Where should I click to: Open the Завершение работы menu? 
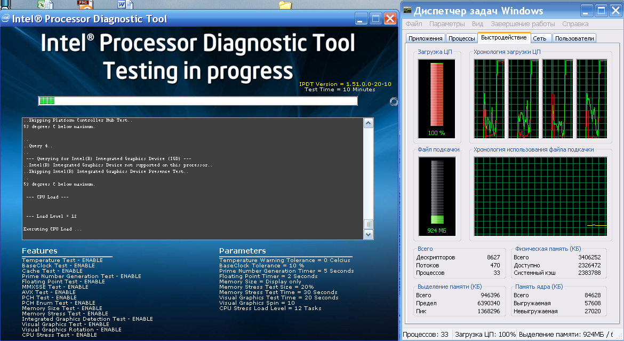tap(523, 24)
